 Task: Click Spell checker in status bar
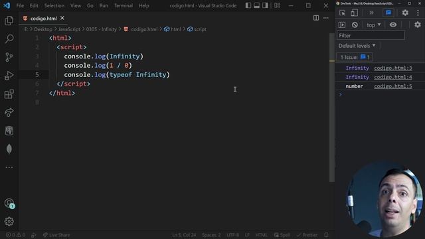(282, 234)
